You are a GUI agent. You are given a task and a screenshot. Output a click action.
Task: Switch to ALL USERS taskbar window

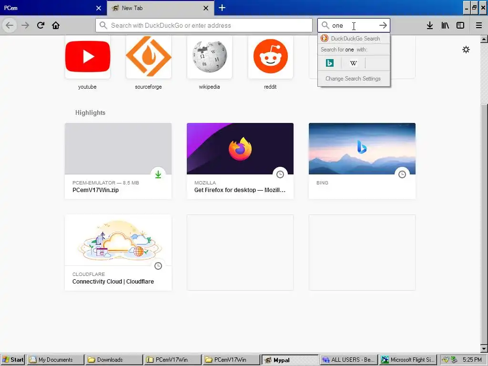pos(348,359)
